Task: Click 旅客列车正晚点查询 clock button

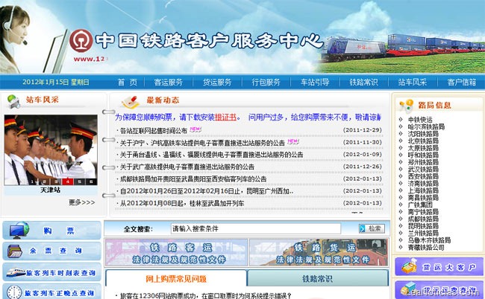Action: (52, 292)
